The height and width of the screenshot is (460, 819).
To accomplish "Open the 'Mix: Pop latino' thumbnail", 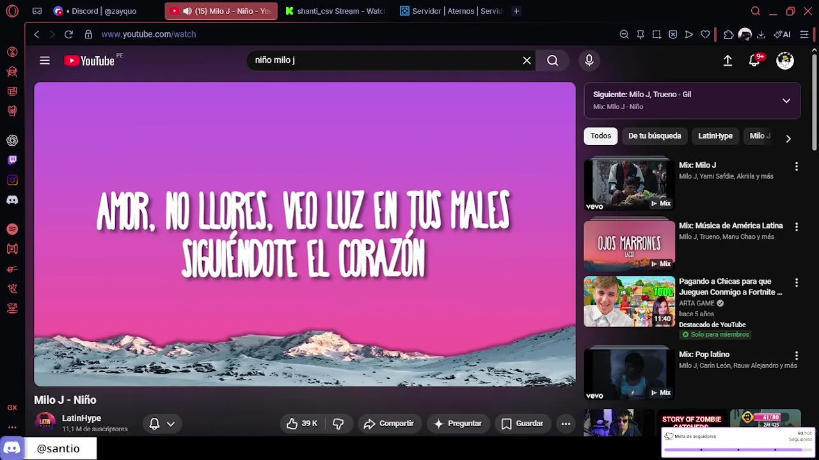I will (x=629, y=374).
